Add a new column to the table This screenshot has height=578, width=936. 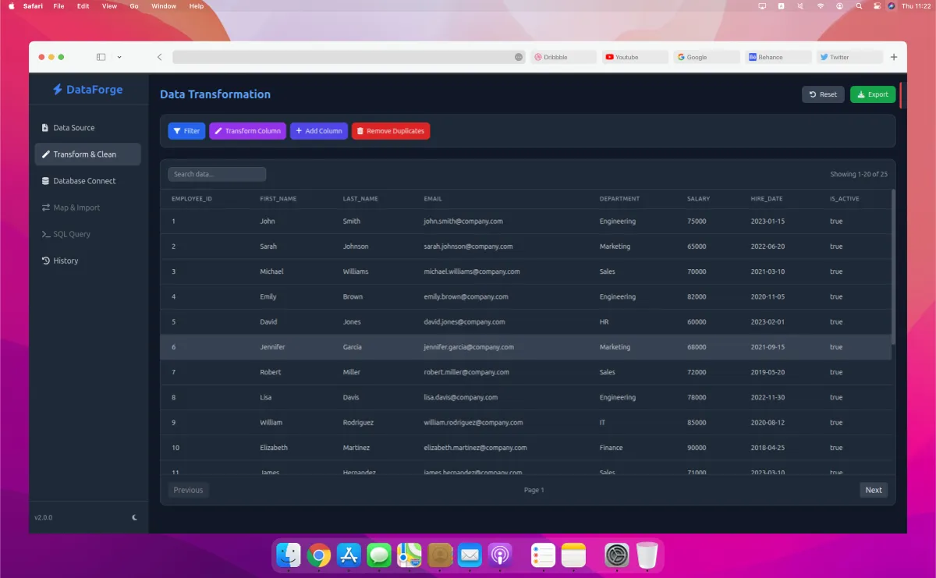coord(318,130)
